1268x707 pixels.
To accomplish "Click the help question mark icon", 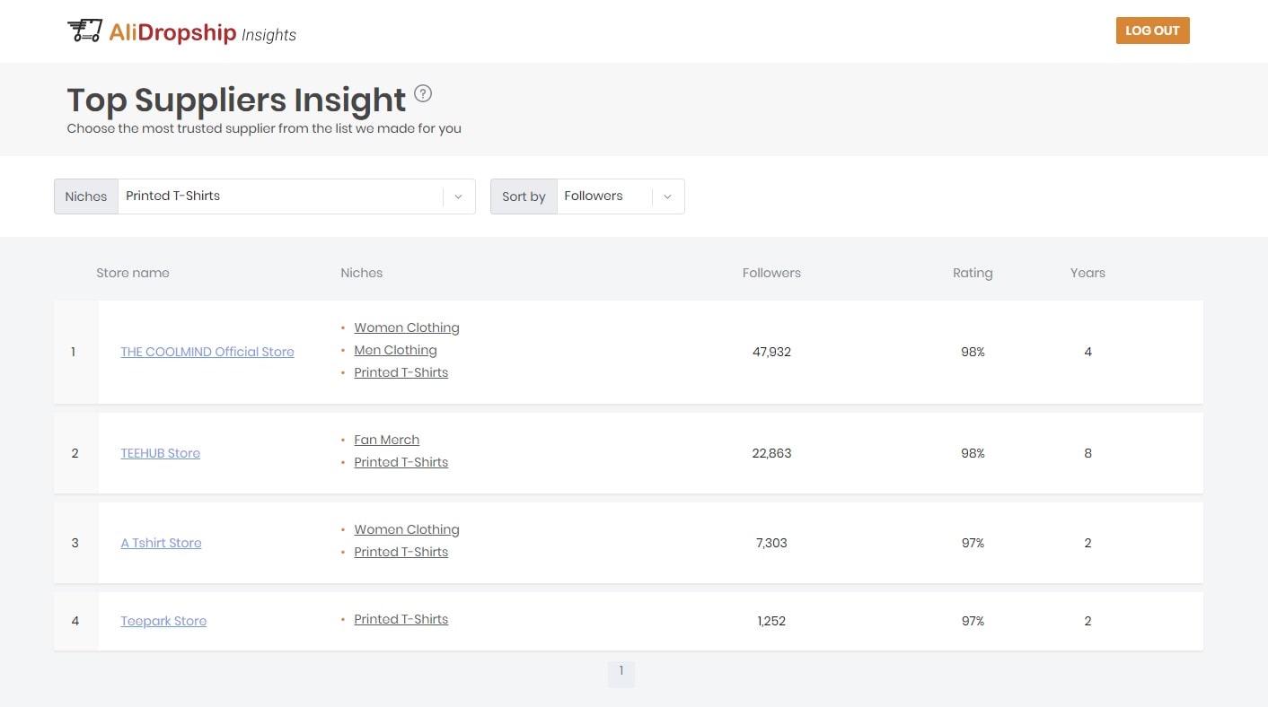I will [423, 93].
